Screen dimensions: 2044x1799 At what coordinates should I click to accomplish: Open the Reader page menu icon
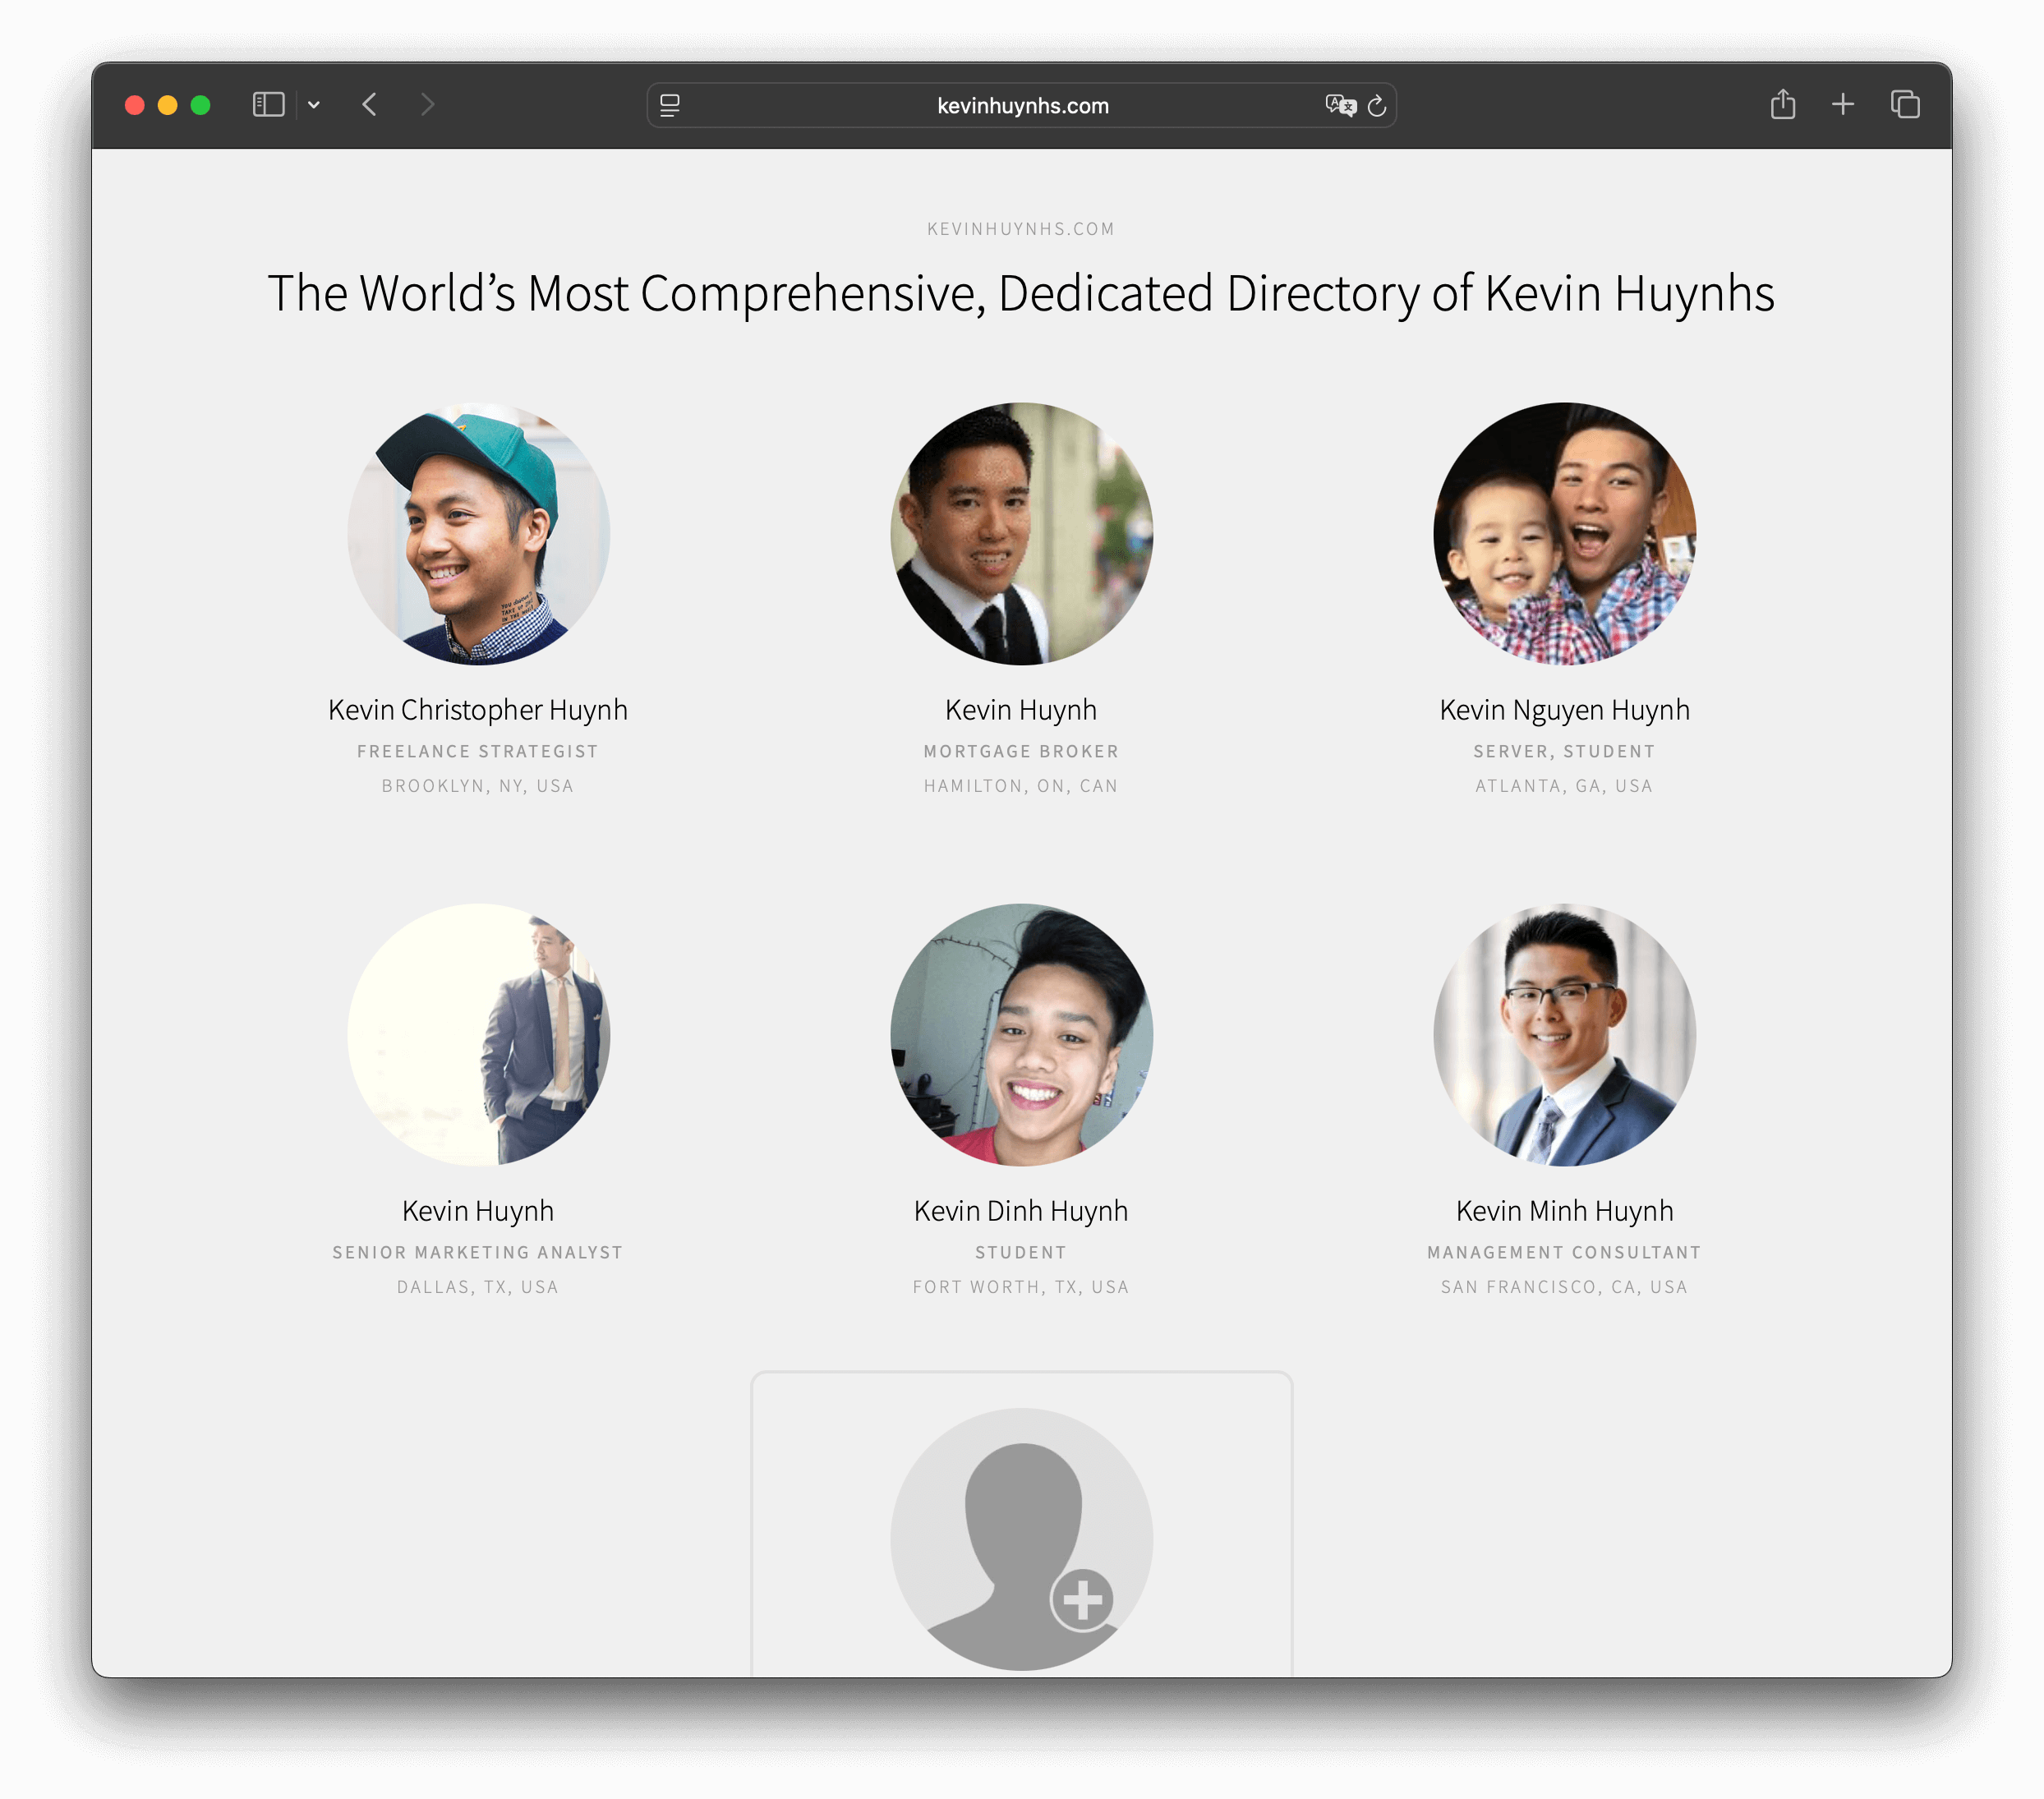[670, 105]
